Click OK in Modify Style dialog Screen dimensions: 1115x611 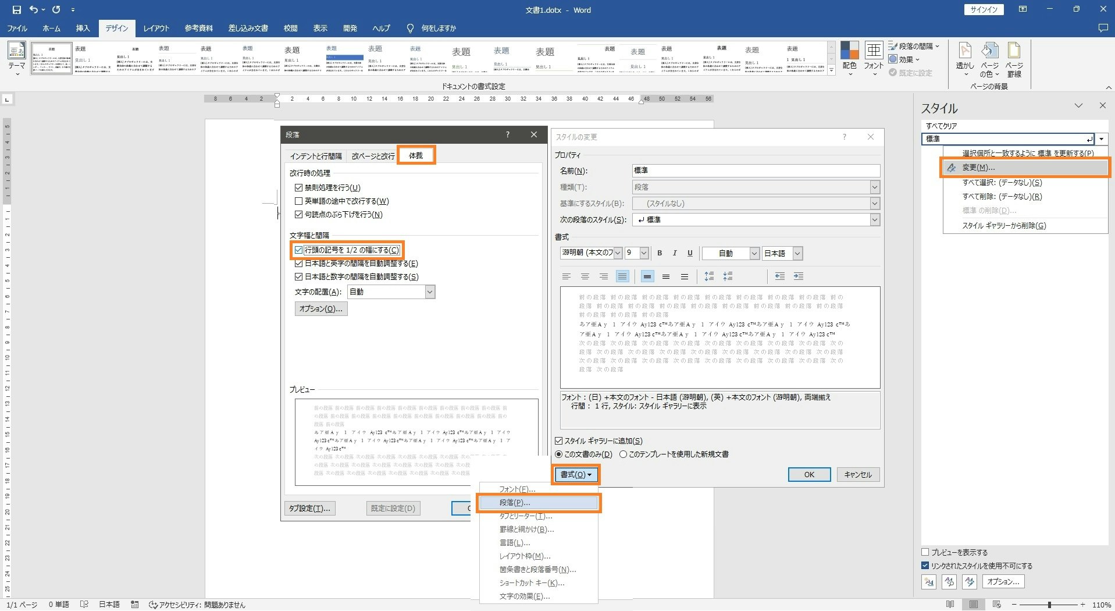click(x=809, y=475)
